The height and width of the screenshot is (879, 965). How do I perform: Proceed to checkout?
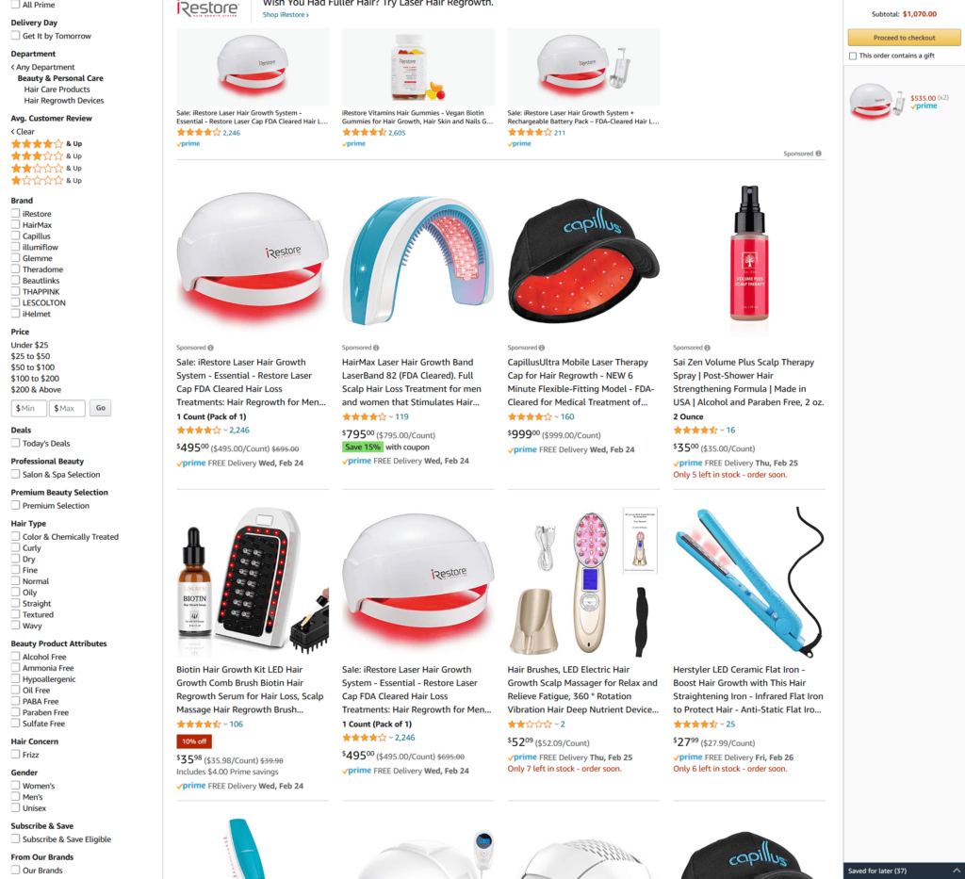pos(904,38)
